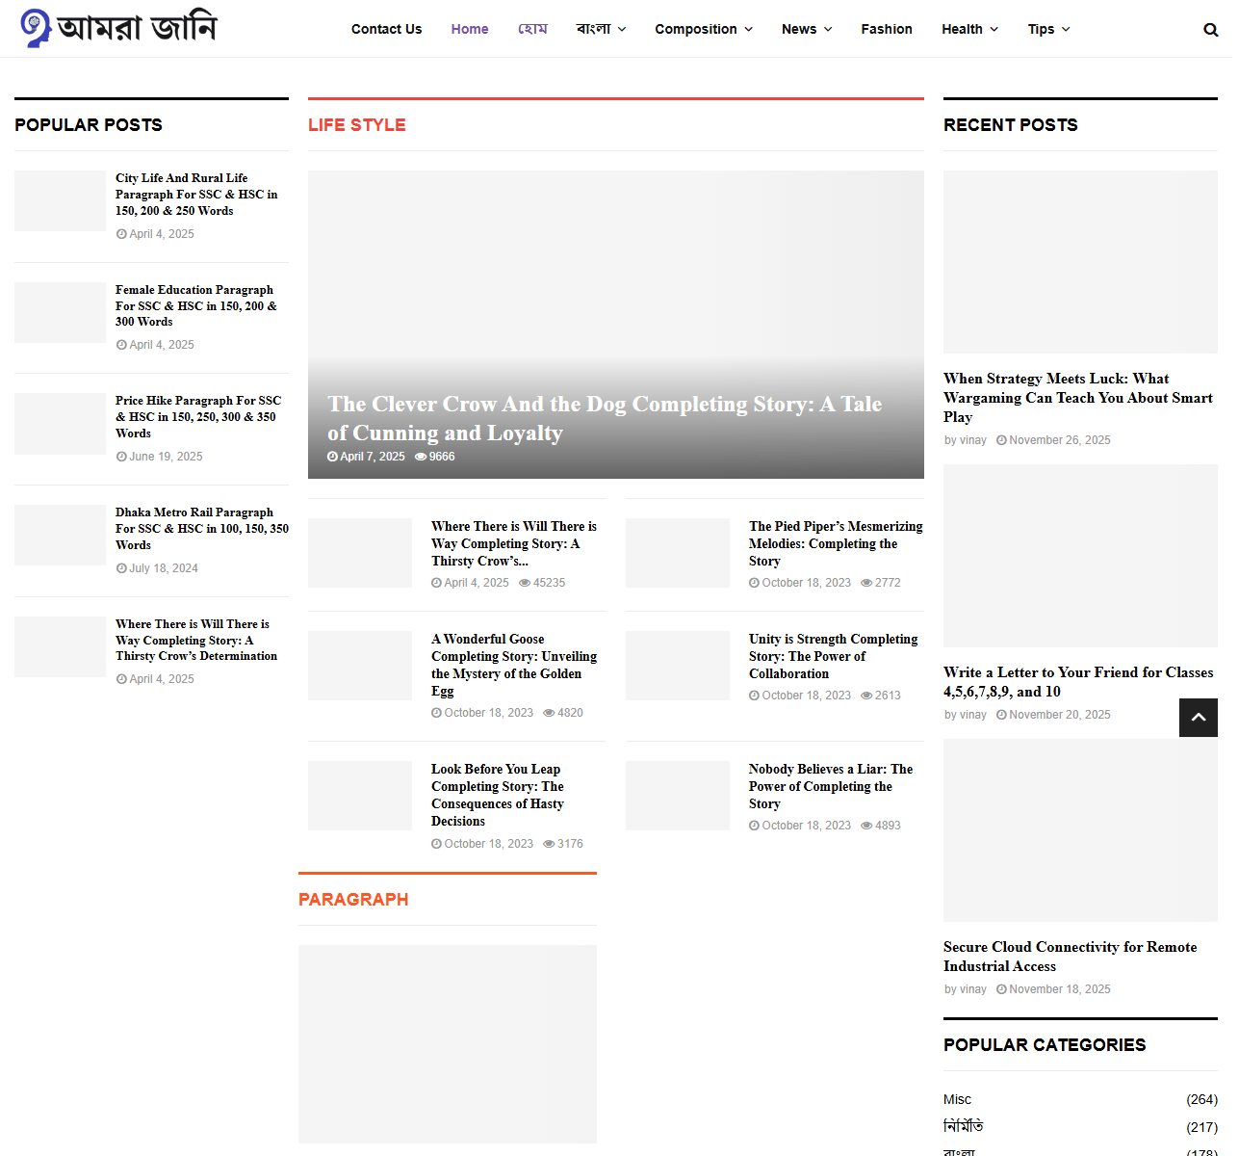Click the search magnifier icon
Image resolution: width=1239 pixels, height=1156 pixels.
(x=1210, y=30)
